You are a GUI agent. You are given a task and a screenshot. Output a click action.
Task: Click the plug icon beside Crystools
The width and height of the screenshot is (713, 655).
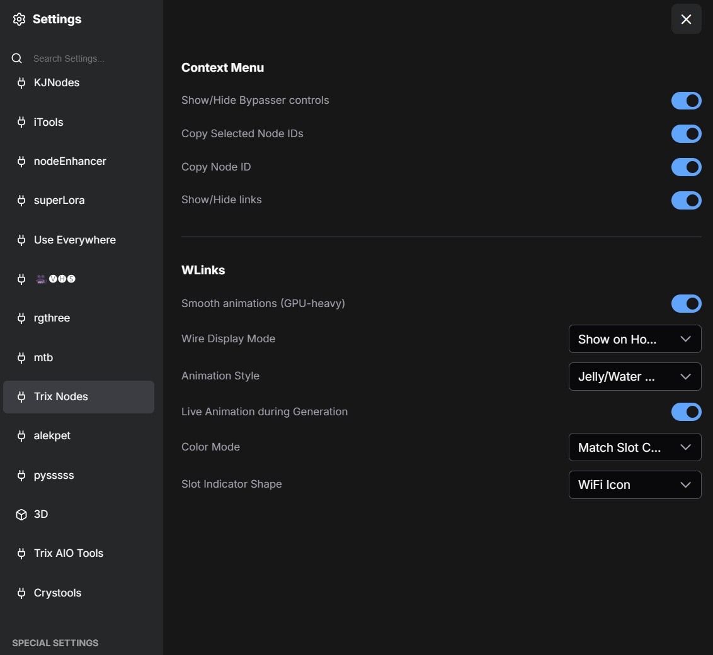tap(21, 593)
